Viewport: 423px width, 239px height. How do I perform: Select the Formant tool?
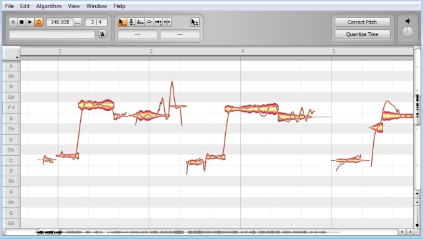pos(141,22)
